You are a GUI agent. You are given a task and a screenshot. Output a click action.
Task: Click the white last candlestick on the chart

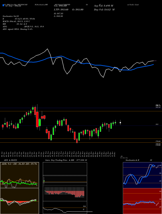pos(120,123)
